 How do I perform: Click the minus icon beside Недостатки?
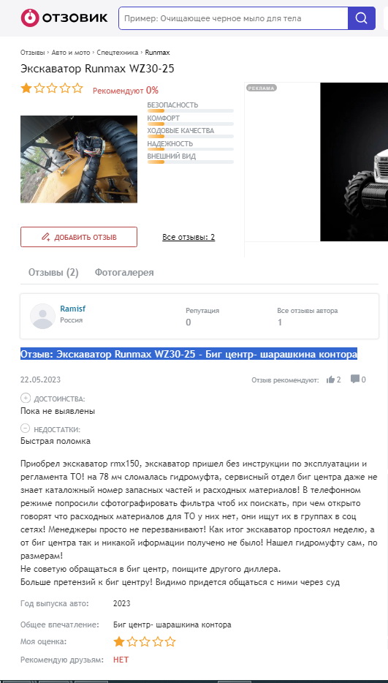click(26, 429)
